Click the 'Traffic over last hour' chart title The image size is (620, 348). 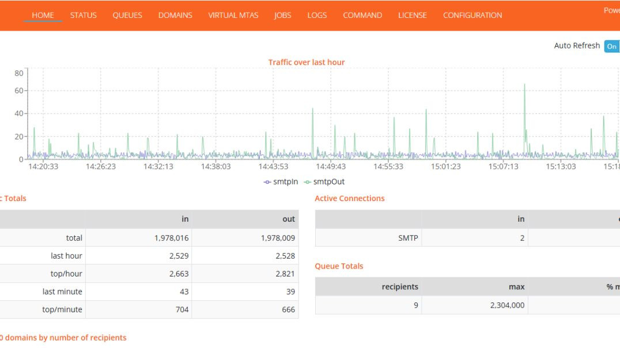click(307, 62)
